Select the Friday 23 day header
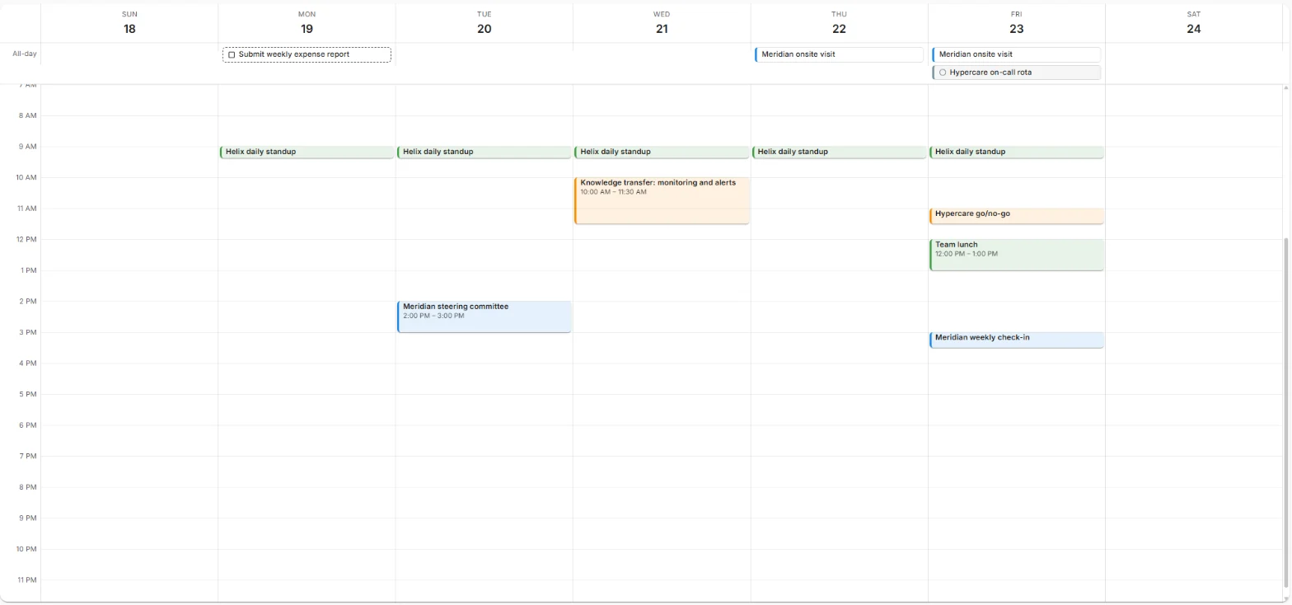Image resolution: width=1292 pixels, height=605 pixels. click(1016, 22)
